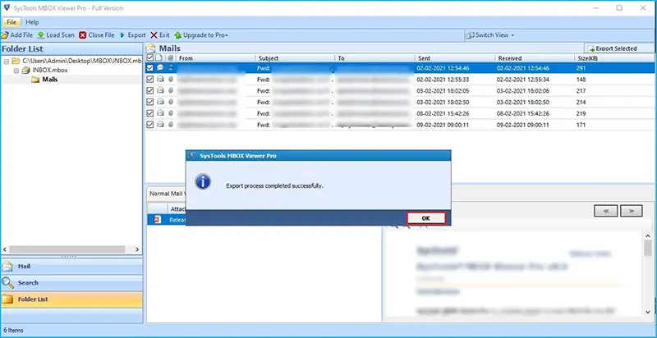Uncheck the mail sent 08-02-2021 15:42:26

coord(150,113)
